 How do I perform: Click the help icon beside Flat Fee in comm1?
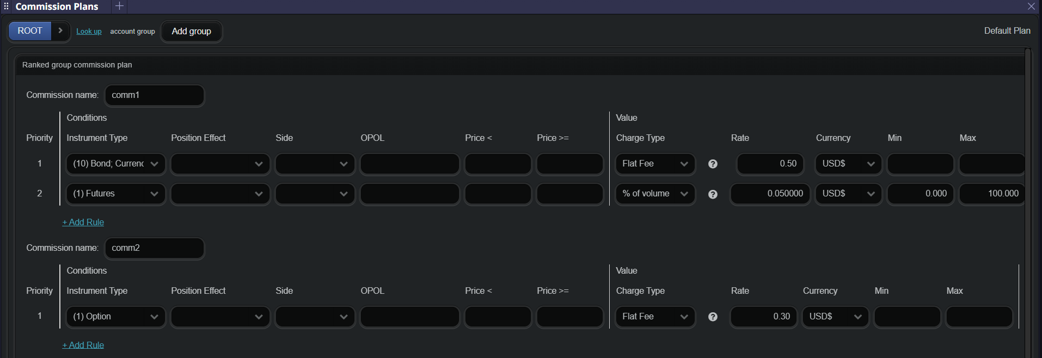point(713,164)
